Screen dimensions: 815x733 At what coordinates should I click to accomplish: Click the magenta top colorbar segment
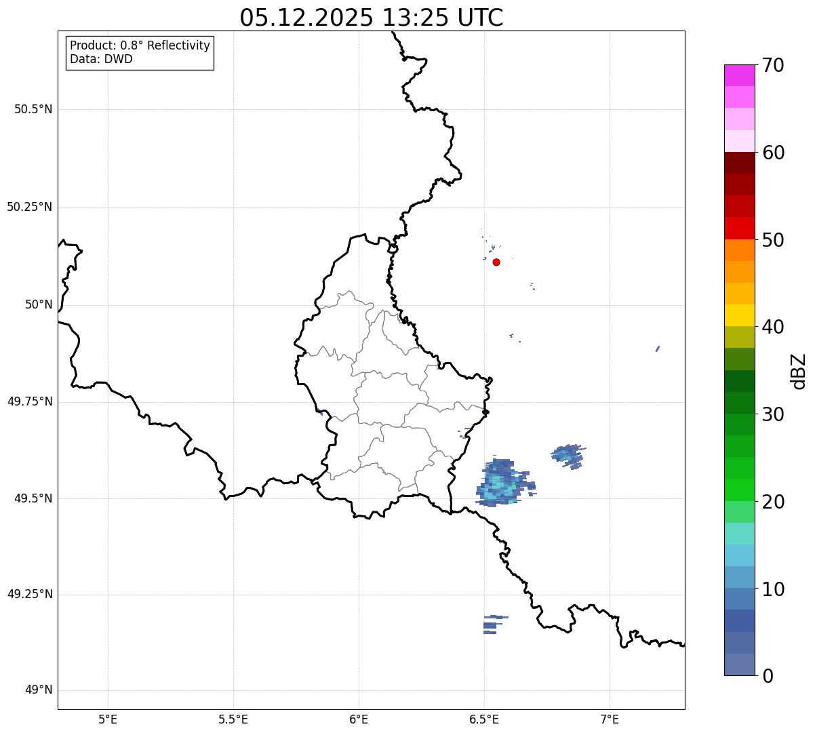[739, 75]
